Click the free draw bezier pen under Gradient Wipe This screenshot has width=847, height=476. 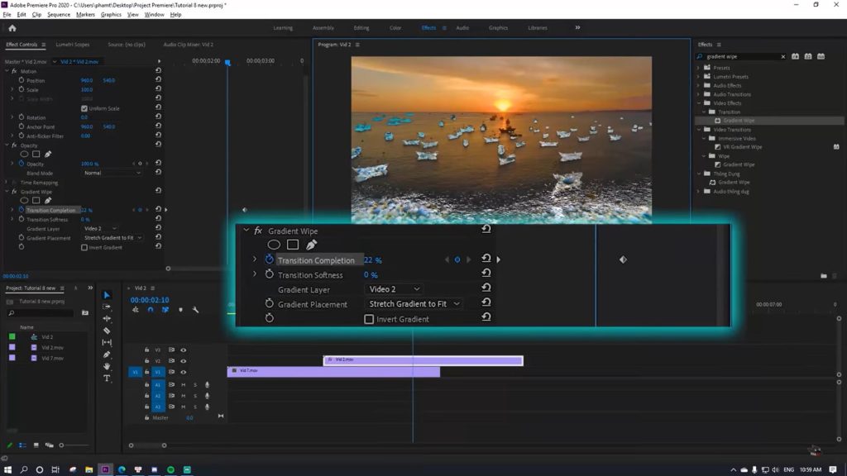point(312,244)
